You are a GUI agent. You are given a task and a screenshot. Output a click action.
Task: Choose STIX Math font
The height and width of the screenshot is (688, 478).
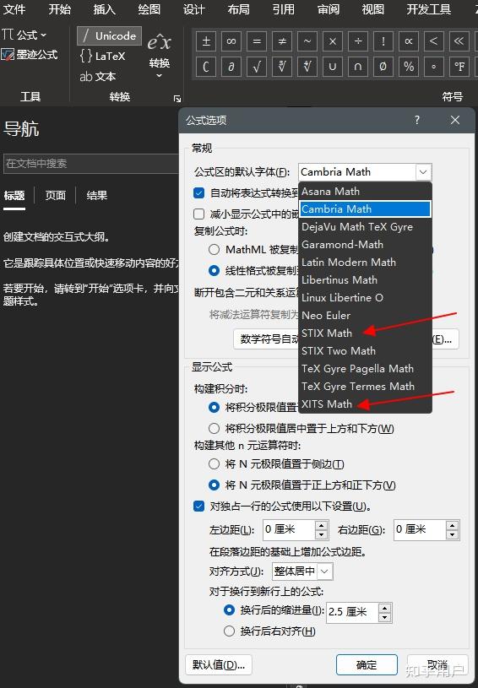coord(365,333)
